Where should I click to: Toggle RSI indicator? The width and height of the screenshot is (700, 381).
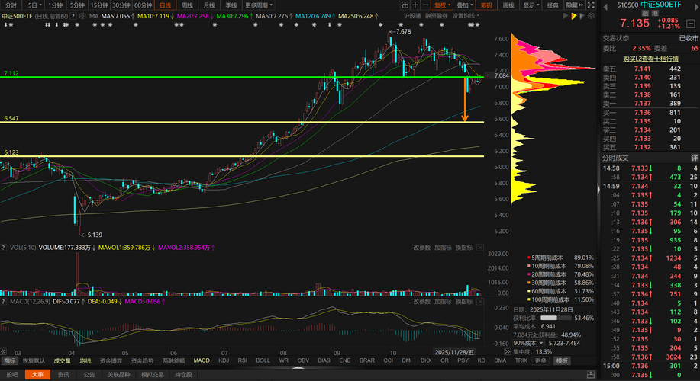(x=243, y=360)
